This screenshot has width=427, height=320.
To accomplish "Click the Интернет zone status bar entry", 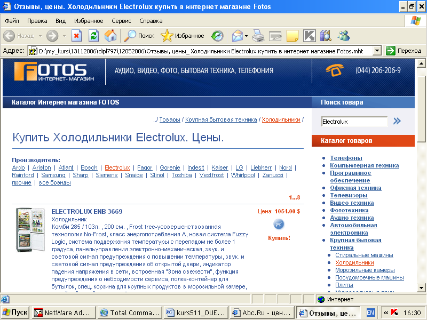I will coord(340,299).
